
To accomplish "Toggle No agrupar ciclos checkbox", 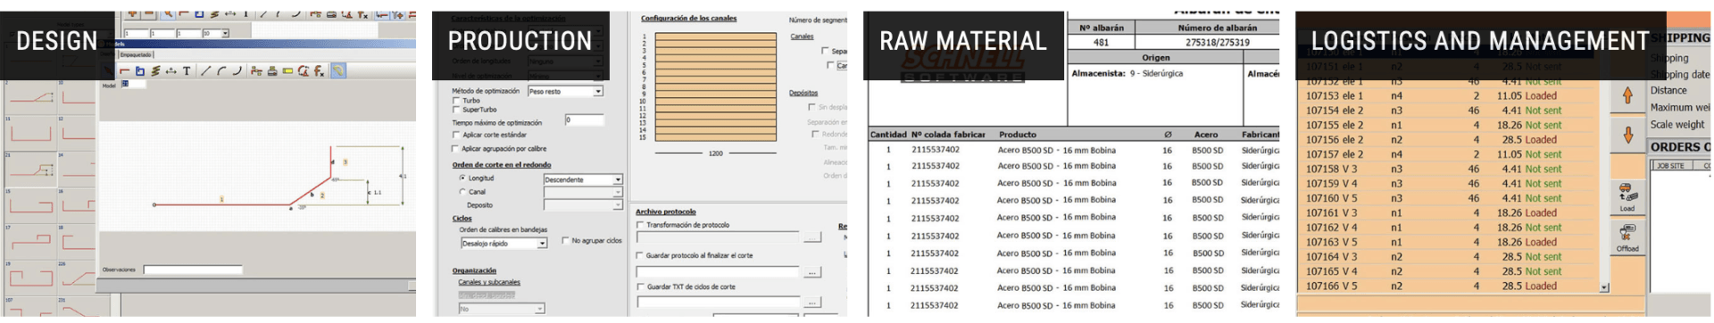I will pos(566,241).
